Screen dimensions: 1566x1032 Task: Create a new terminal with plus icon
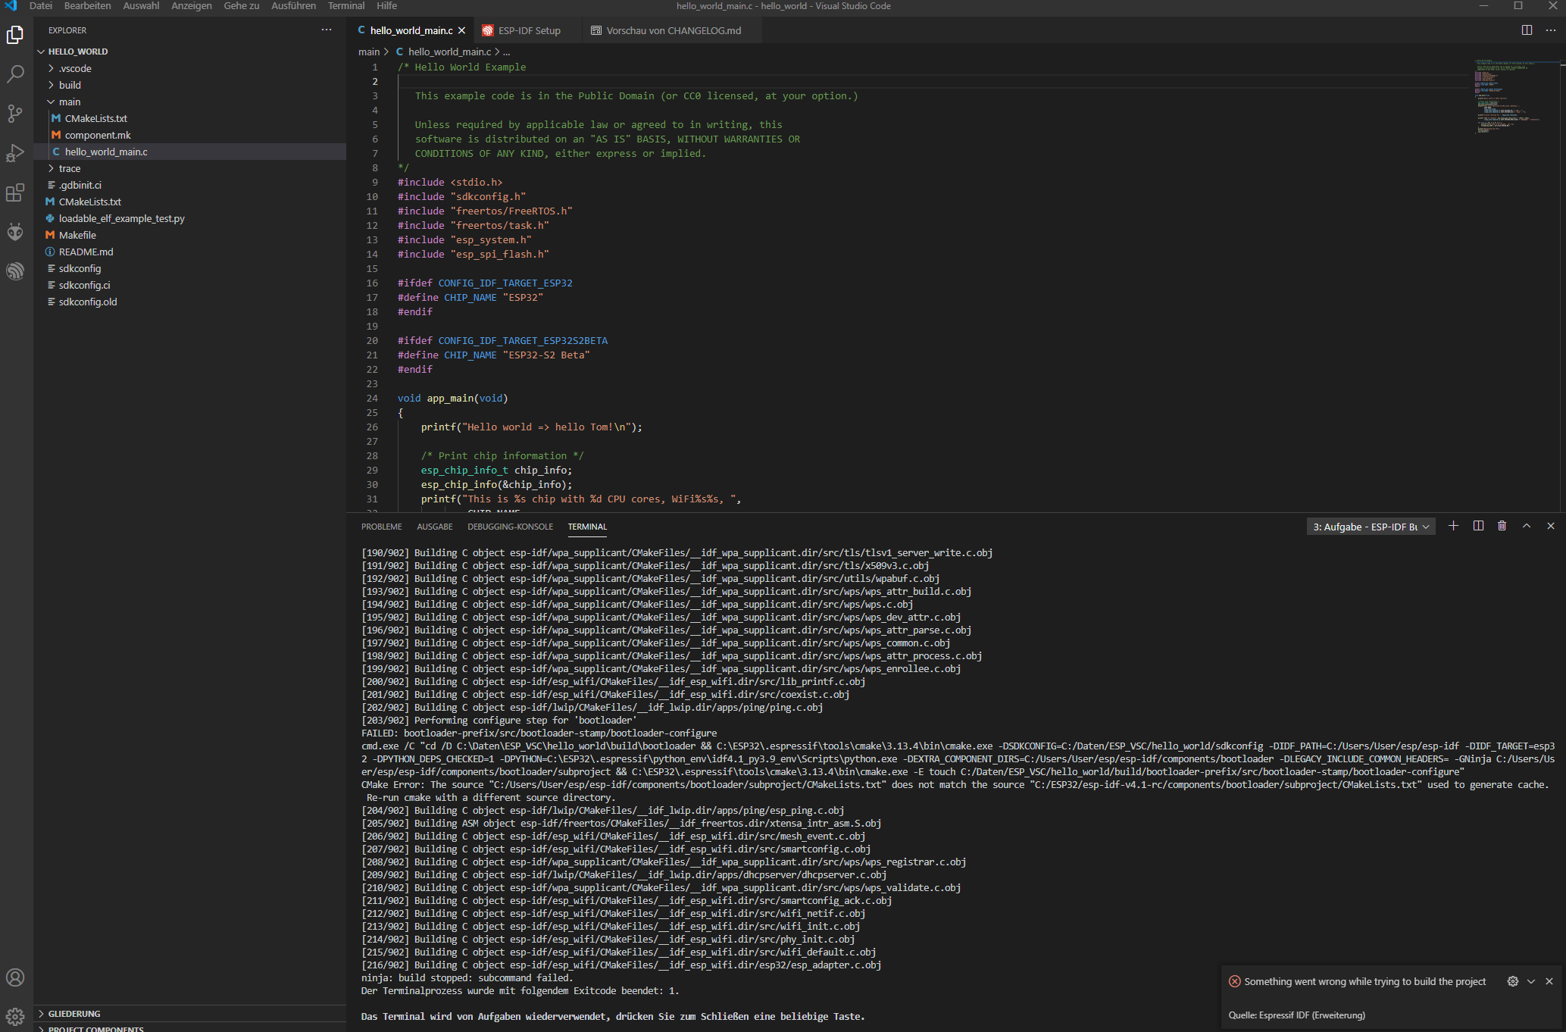pos(1453,526)
